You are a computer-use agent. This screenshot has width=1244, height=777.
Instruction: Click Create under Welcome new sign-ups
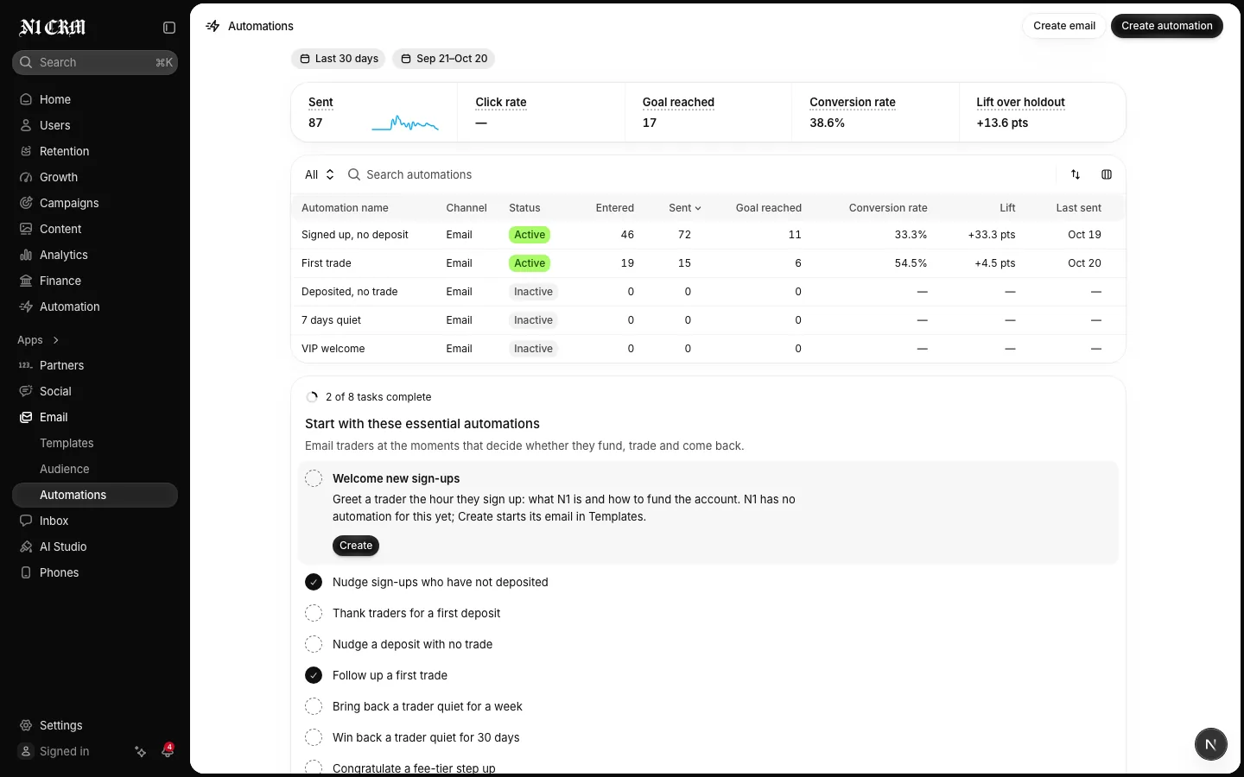click(x=356, y=546)
